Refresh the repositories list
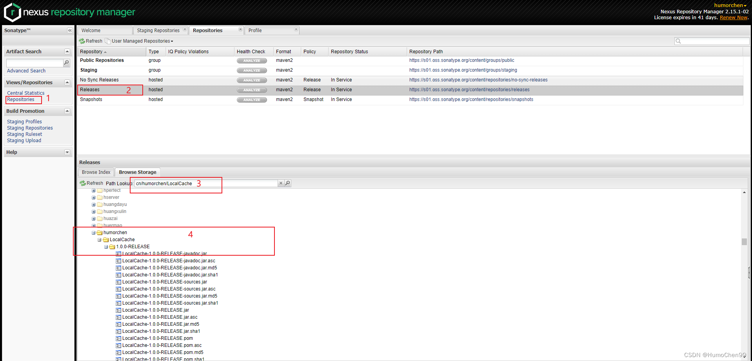752x361 pixels. (x=91, y=41)
